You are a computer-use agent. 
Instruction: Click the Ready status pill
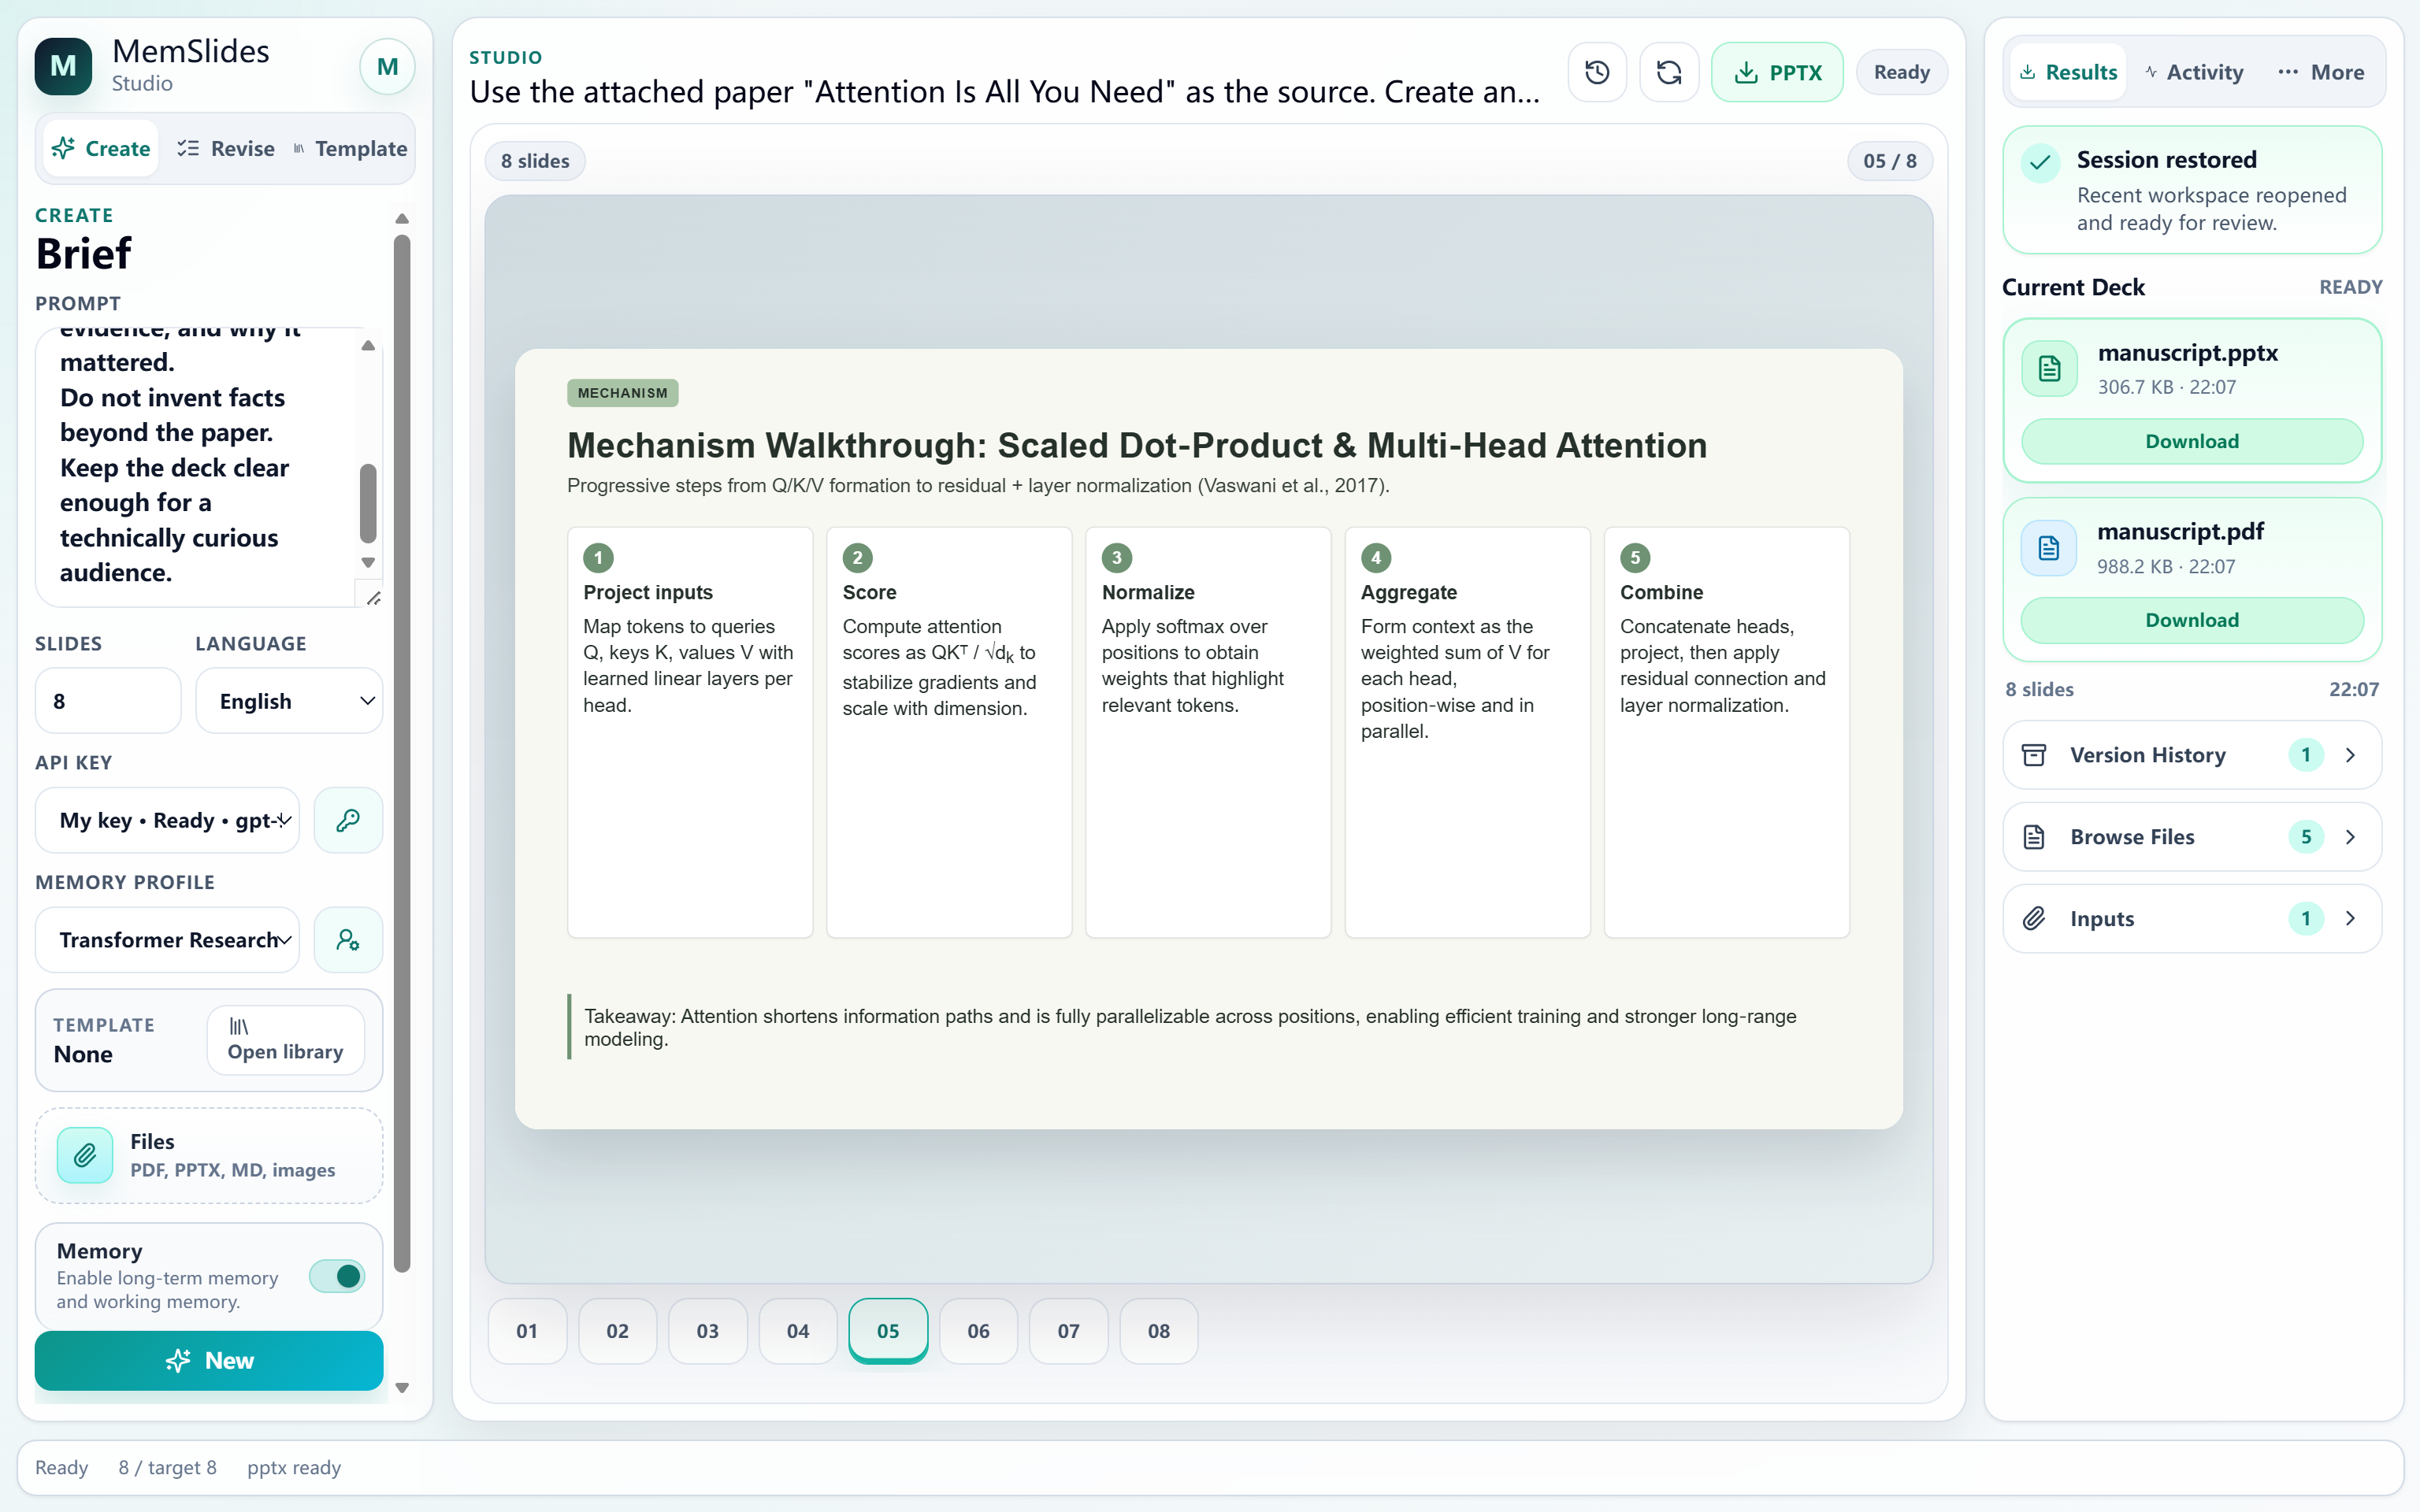pos(1901,72)
